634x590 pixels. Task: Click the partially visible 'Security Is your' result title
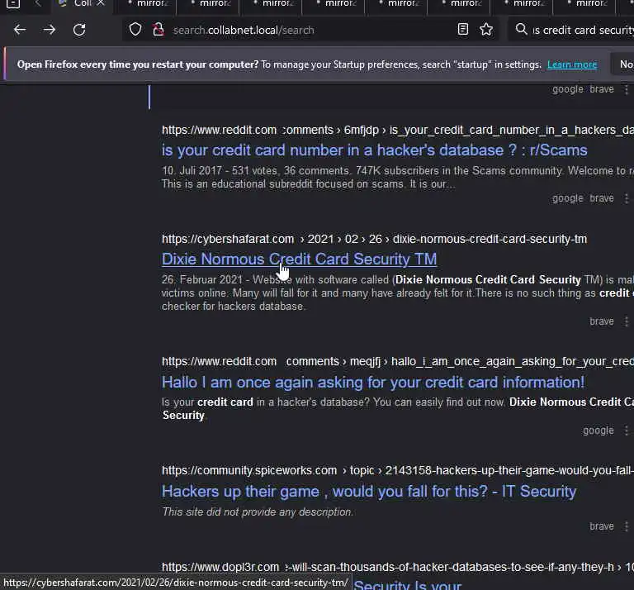[408, 585]
